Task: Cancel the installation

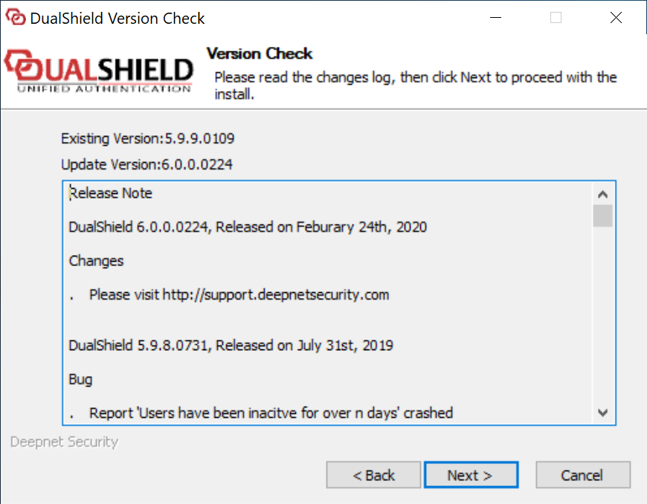Action: (x=583, y=474)
